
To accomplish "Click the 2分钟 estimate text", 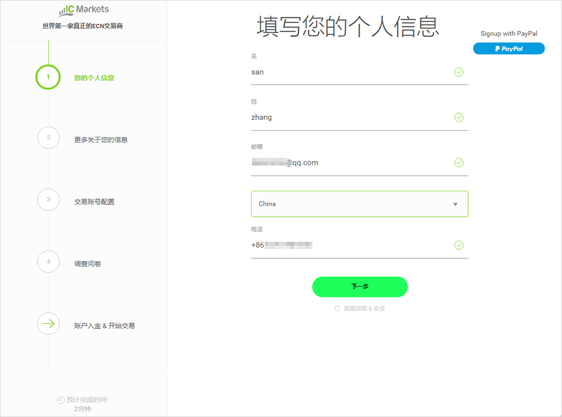I will (83, 409).
